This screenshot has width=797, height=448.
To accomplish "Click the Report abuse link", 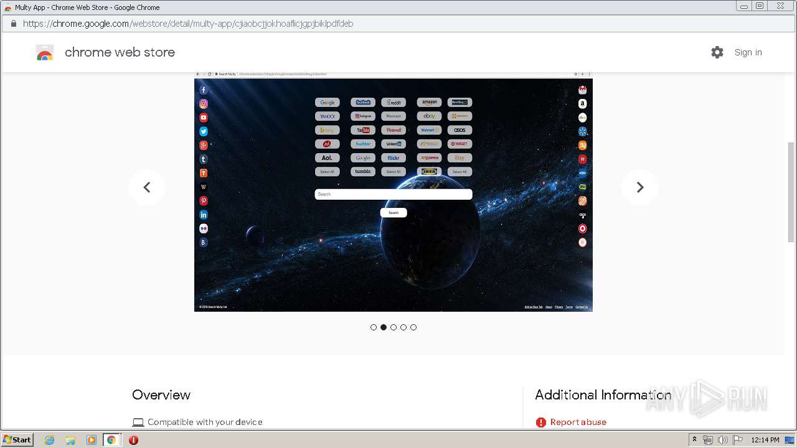I will click(578, 422).
